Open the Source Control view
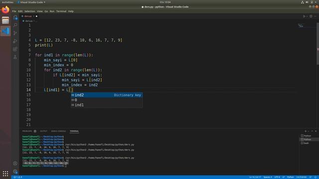The width and height of the screenshot is (319, 179). 15,33
